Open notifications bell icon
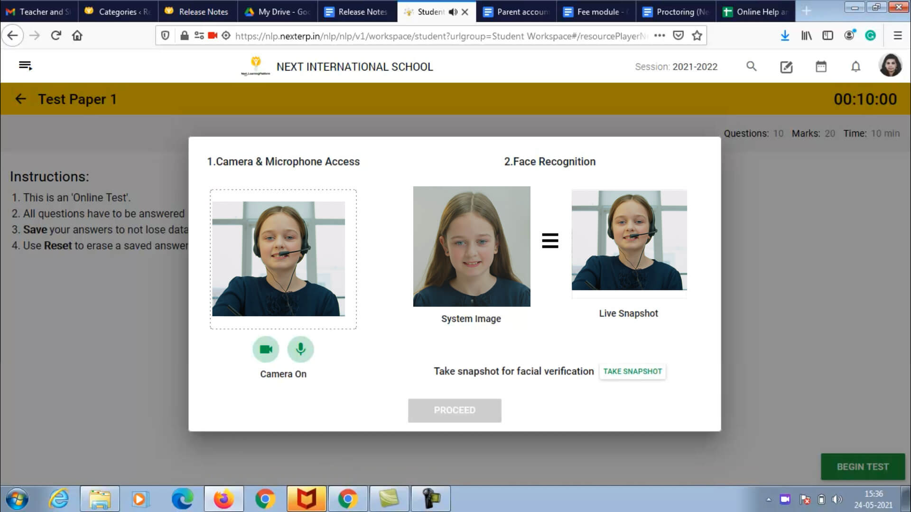This screenshot has width=911, height=512. 855,67
